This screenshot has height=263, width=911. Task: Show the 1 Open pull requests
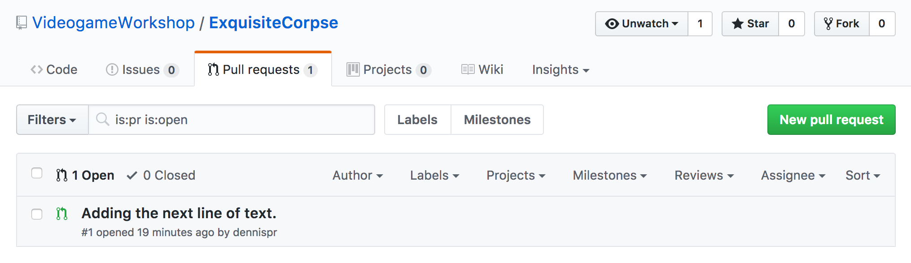85,175
